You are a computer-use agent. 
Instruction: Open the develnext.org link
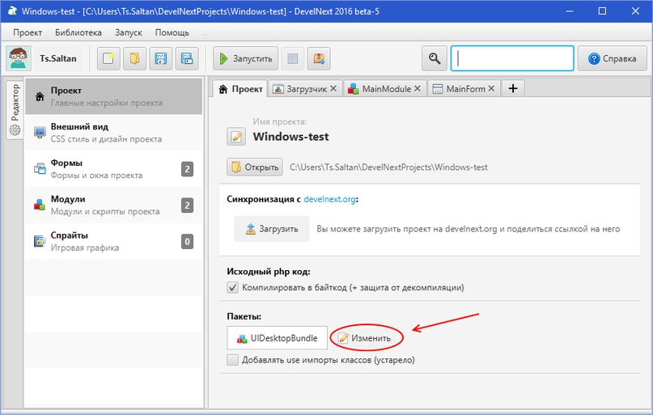[329, 199]
